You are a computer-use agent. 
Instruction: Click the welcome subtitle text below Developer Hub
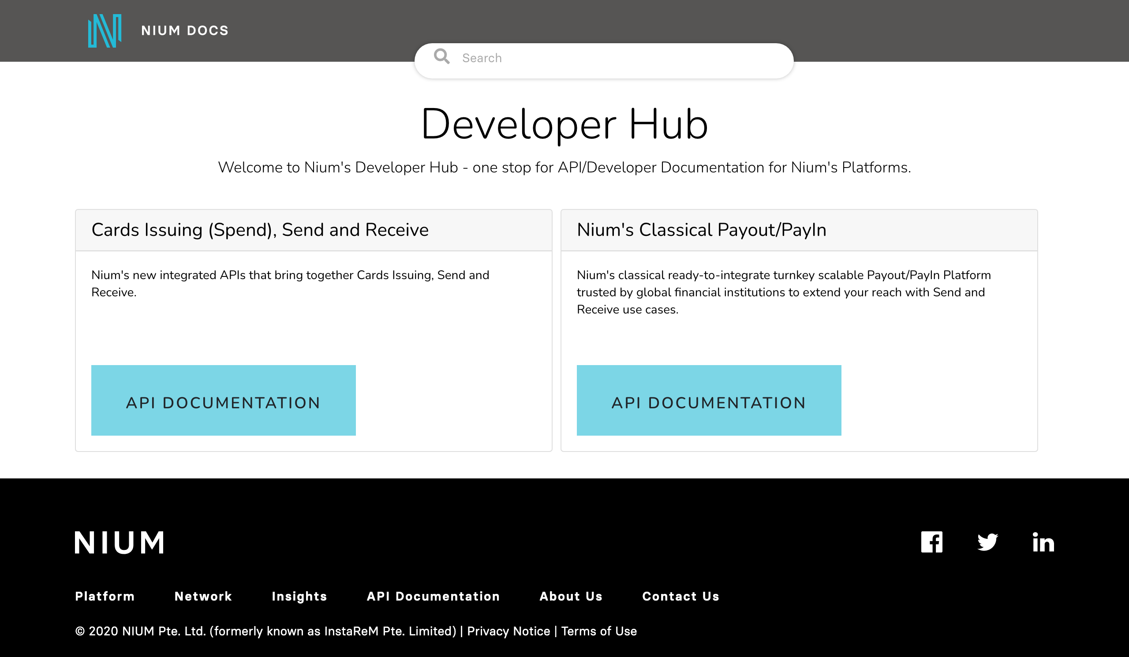click(x=564, y=168)
